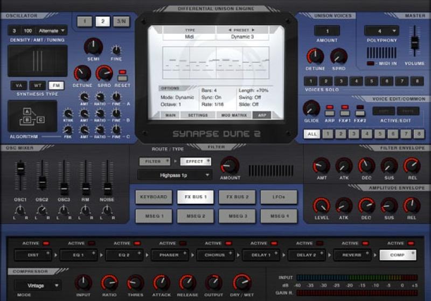Open the ARP display tab
The height and width of the screenshot is (301, 431).
point(262,115)
